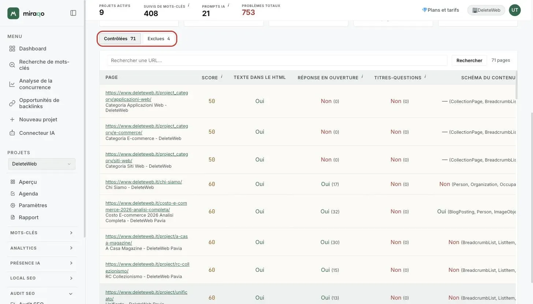Click the DeleteWeb button in top bar

point(486,10)
